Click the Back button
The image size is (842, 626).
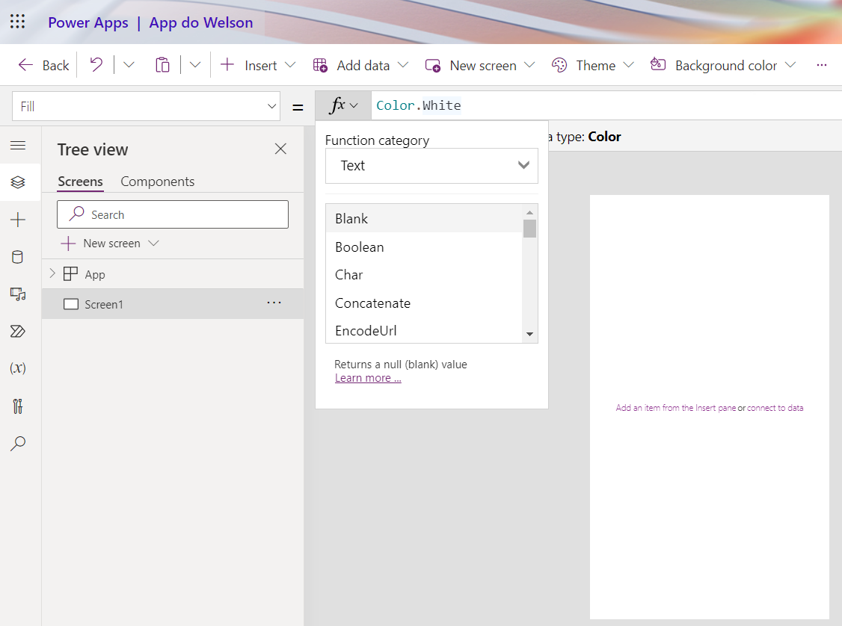coord(43,65)
